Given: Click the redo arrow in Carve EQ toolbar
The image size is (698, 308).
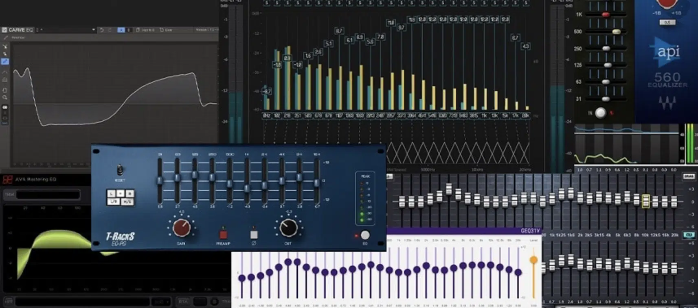Looking at the screenshot, I should 110,30.
